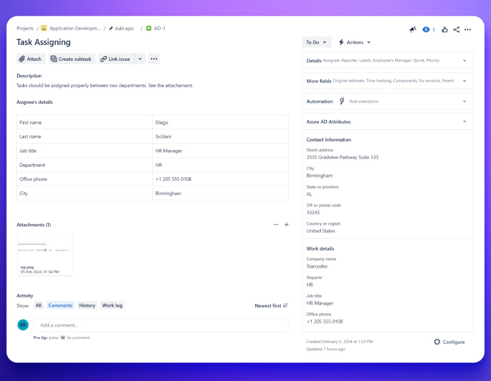Viewport: 491px width, 381px height.
Task: Click the plus icon to add an attachment
Action: (x=287, y=225)
